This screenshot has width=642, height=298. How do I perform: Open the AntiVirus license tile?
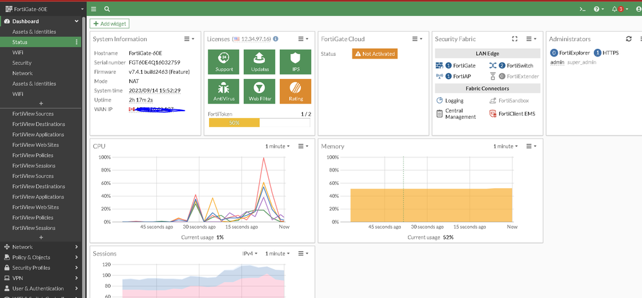[223, 91]
